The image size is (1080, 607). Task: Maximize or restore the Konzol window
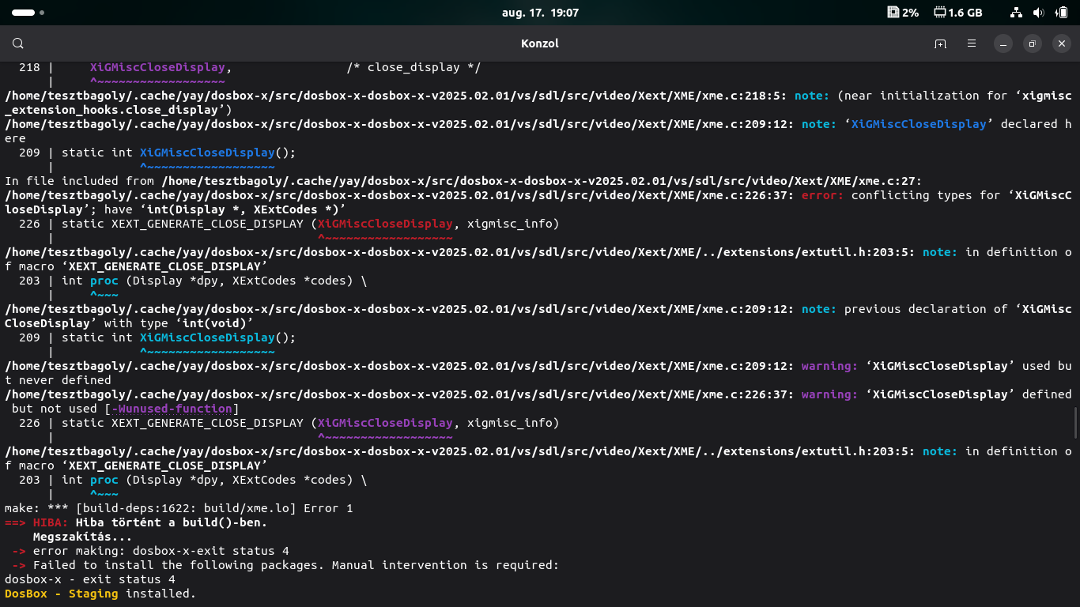[x=1032, y=43]
